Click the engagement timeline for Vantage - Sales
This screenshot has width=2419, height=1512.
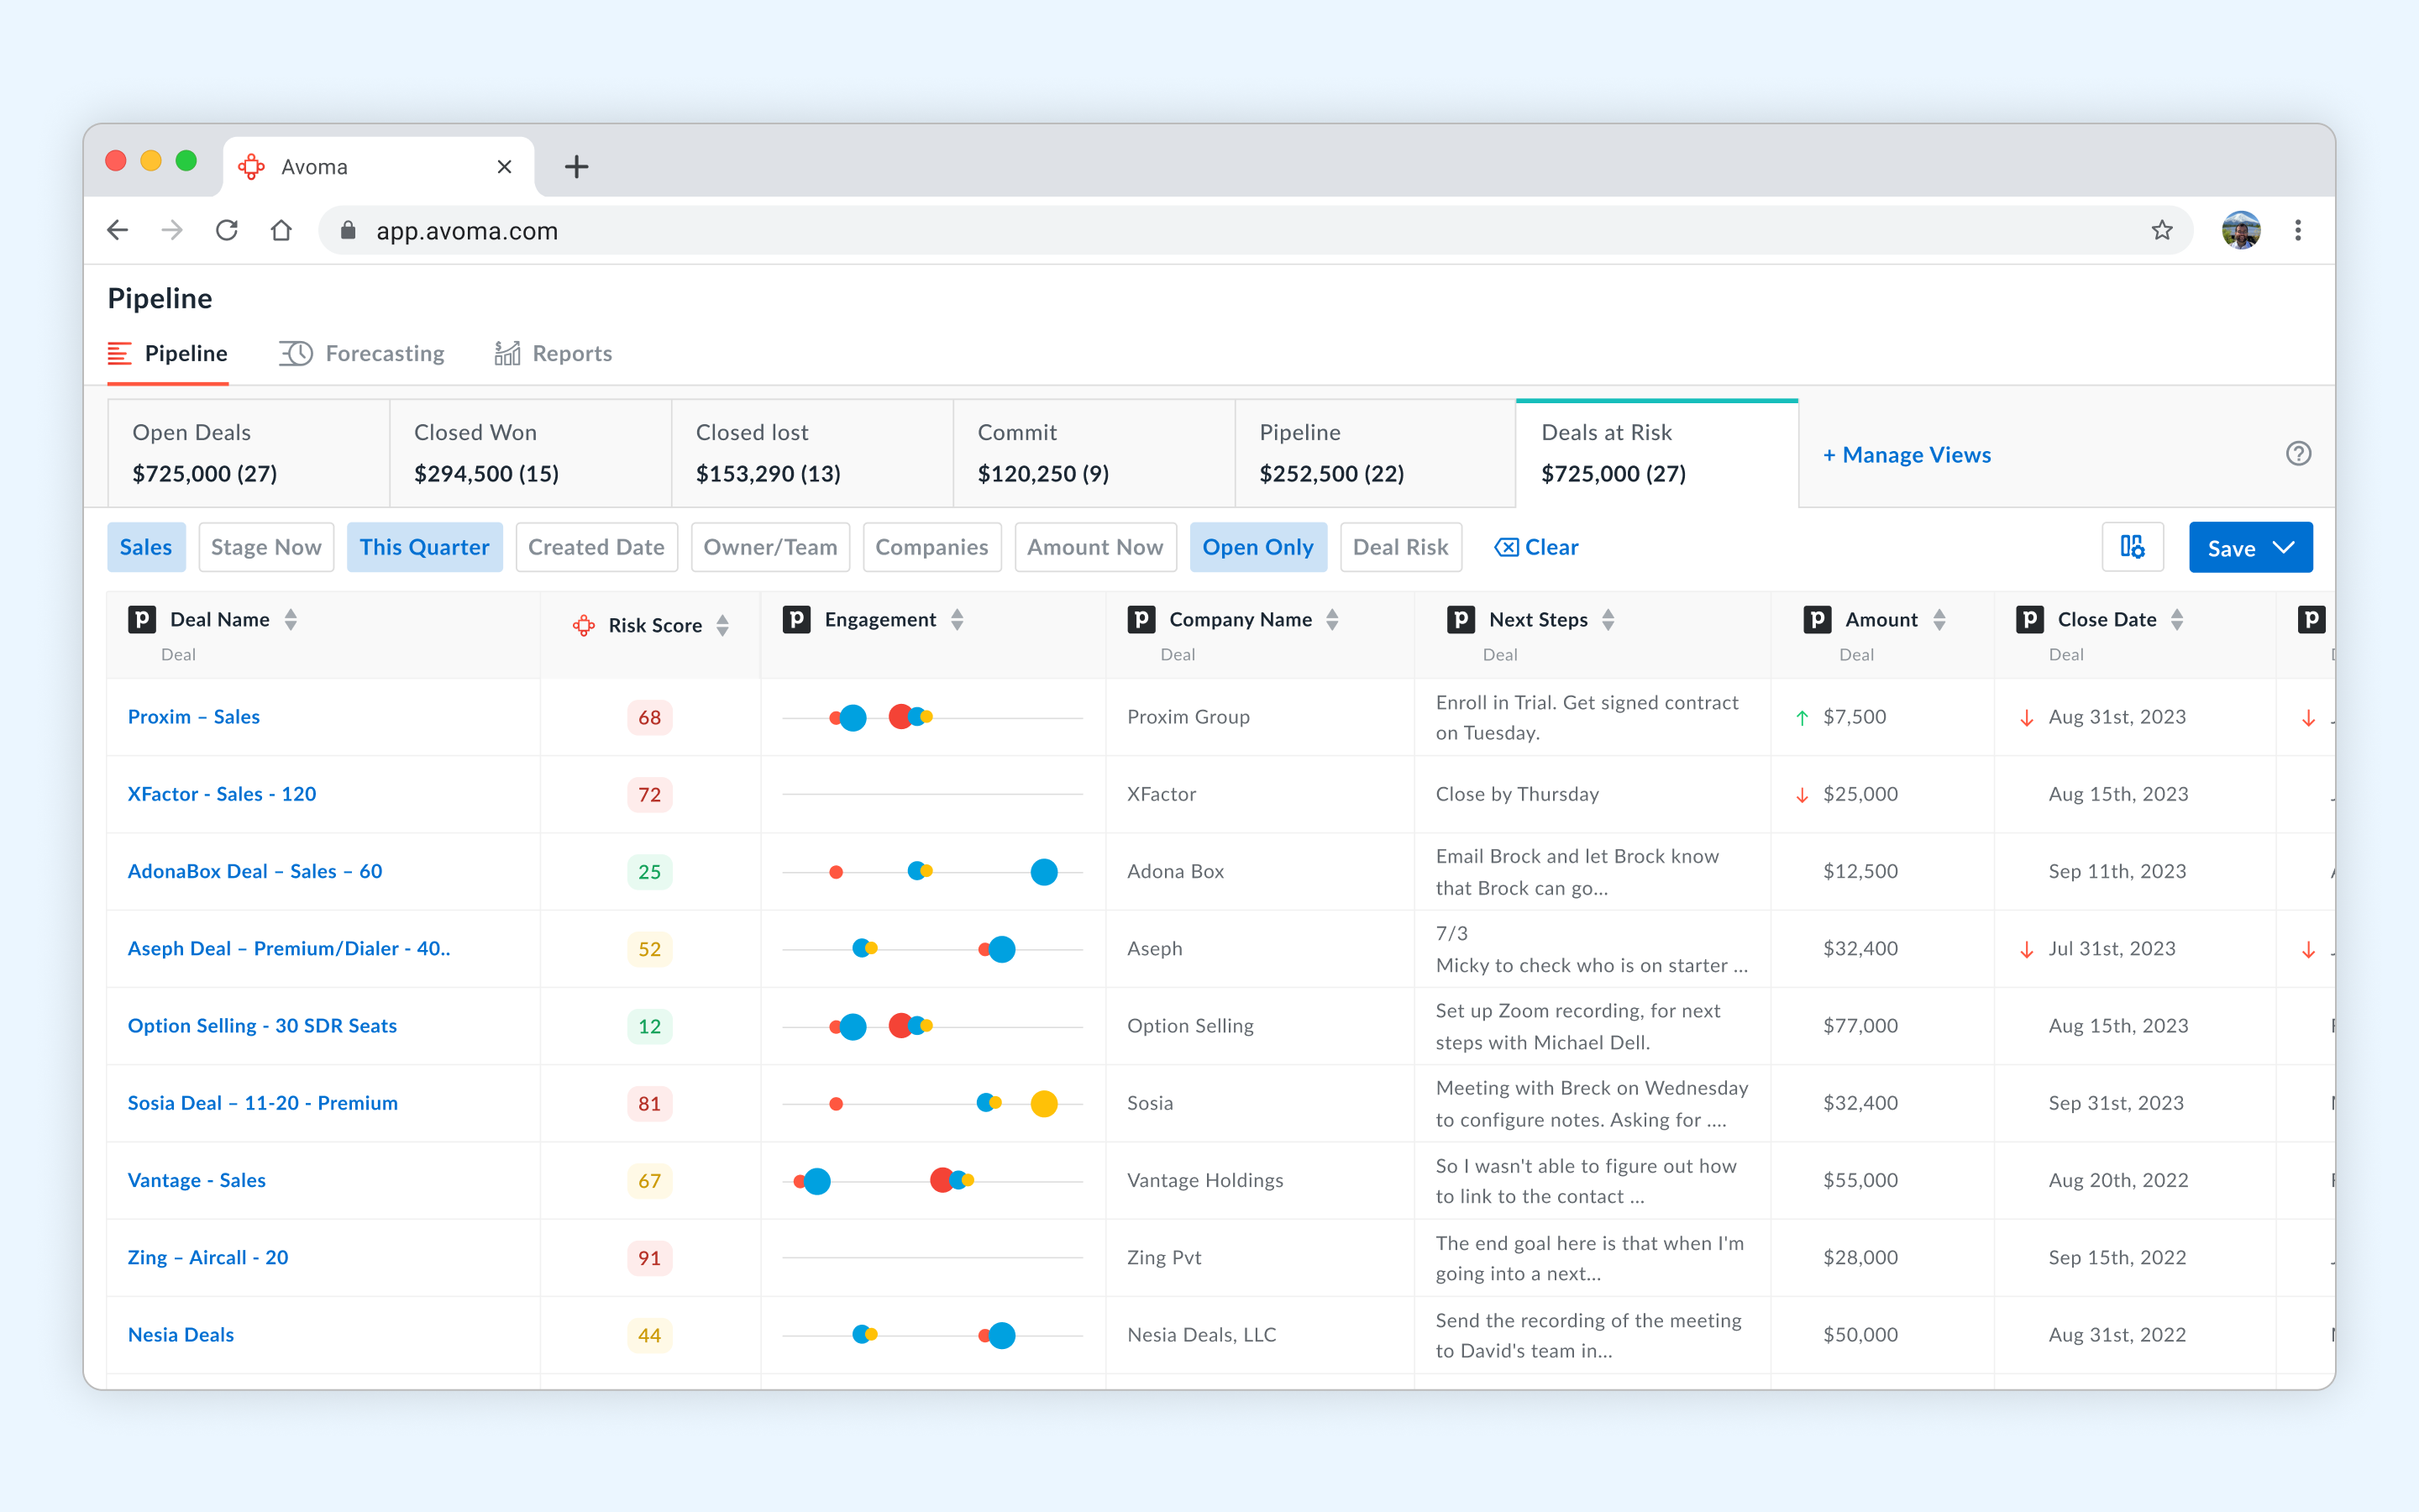point(932,1181)
